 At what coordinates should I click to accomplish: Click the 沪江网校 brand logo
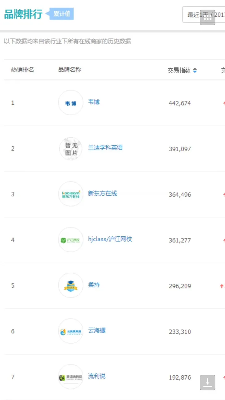click(71, 240)
